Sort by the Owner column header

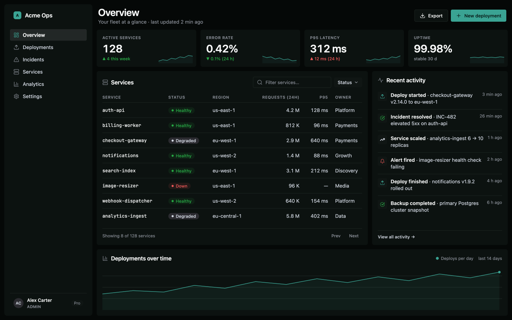(x=343, y=97)
